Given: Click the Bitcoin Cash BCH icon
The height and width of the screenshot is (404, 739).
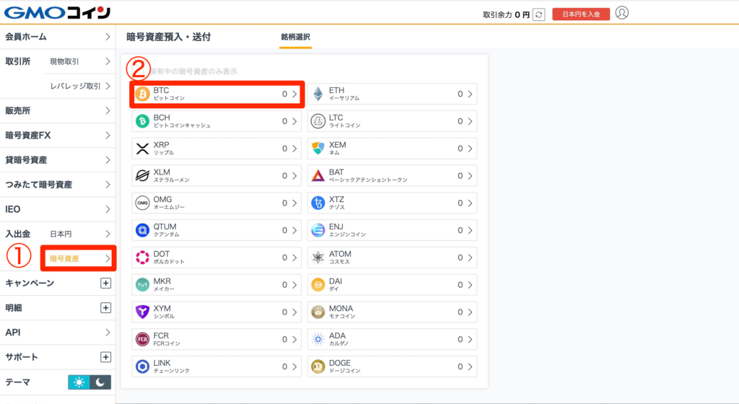Looking at the screenshot, I should pyautogui.click(x=142, y=121).
